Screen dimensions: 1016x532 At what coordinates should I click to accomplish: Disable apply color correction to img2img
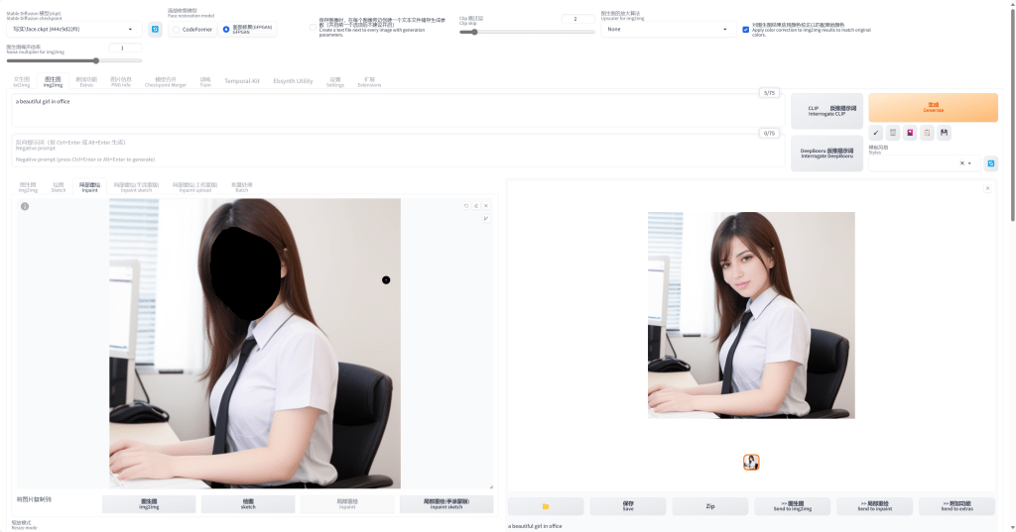[746, 30]
